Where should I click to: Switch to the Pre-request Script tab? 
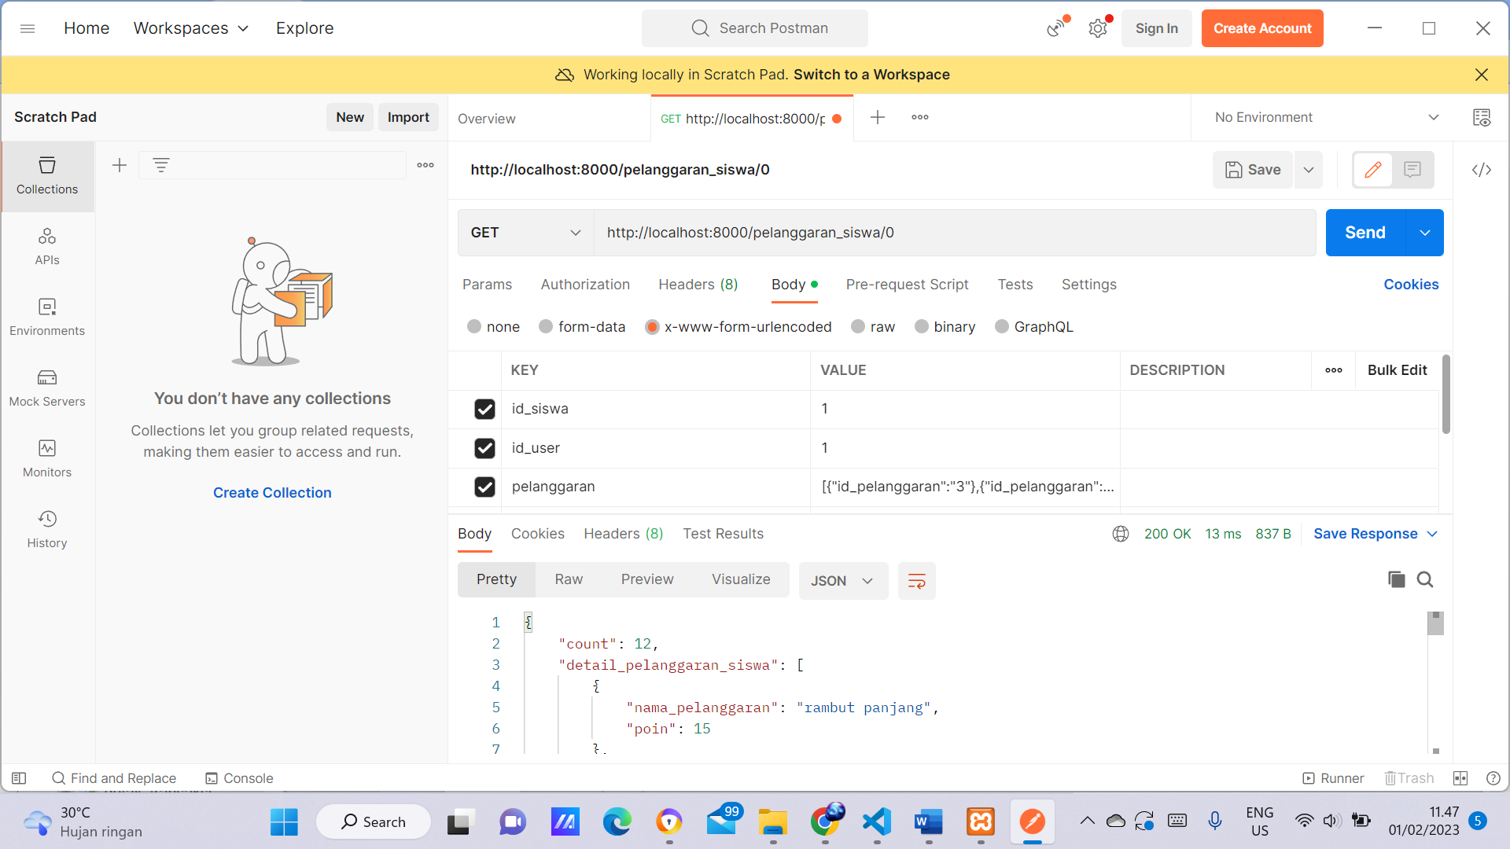907,285
